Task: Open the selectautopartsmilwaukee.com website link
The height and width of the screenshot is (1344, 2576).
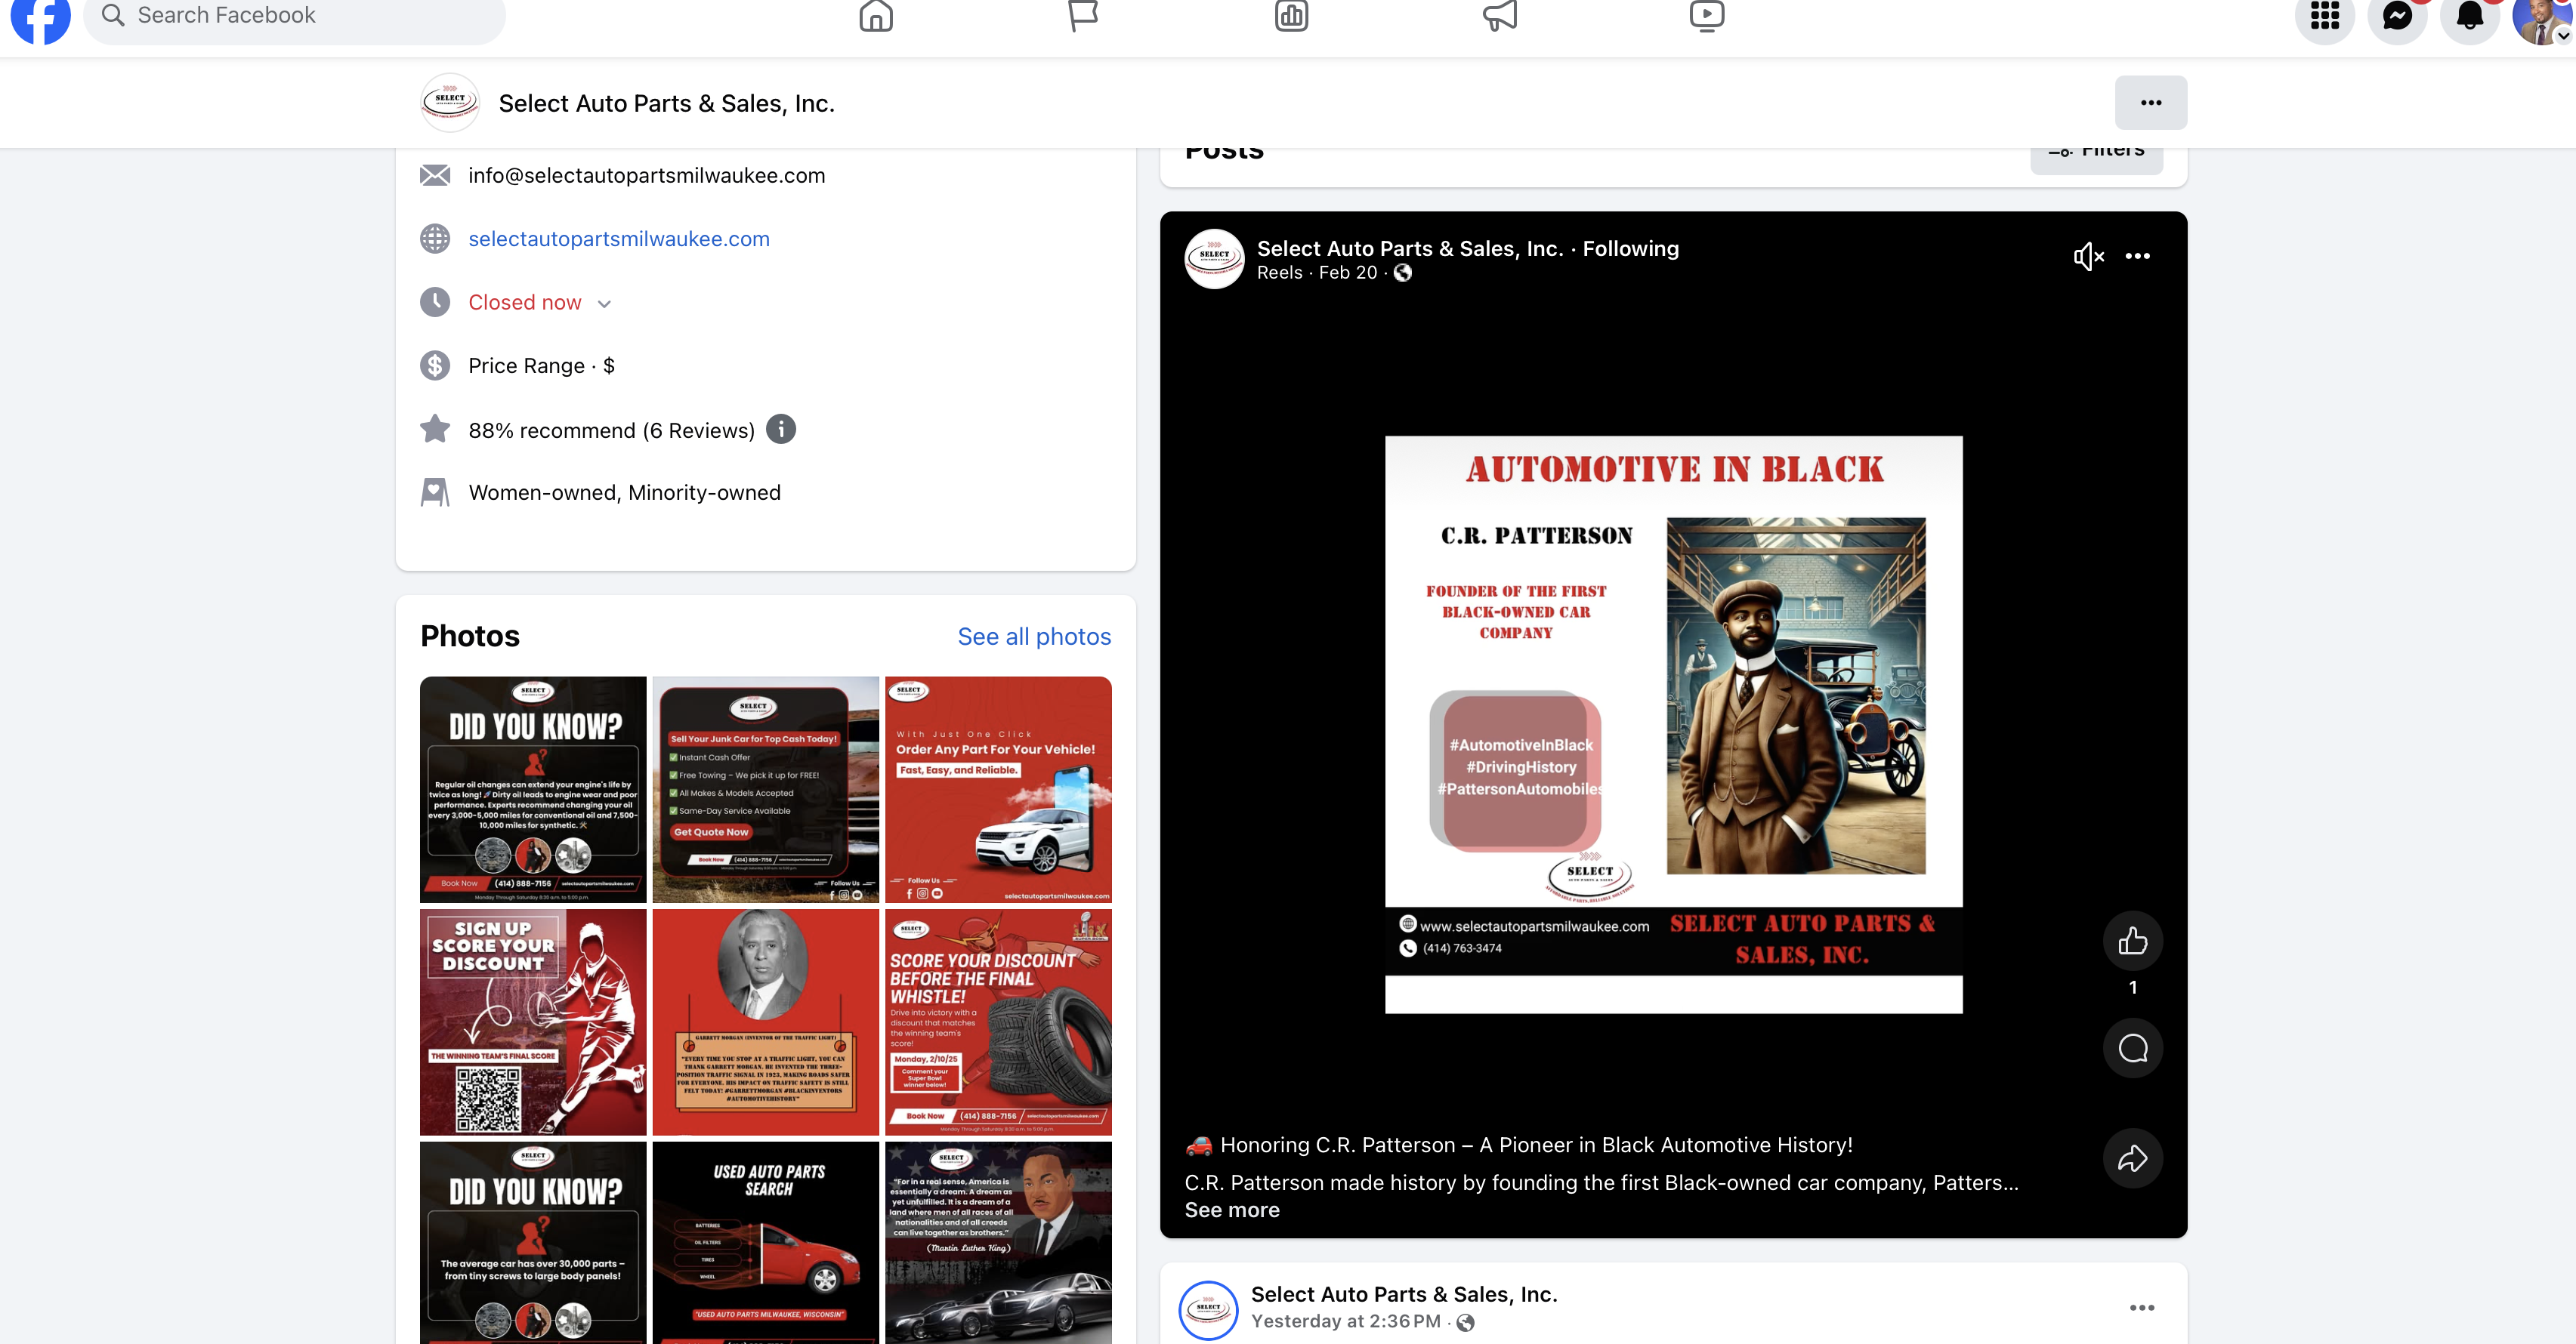Action: [619, 239]
